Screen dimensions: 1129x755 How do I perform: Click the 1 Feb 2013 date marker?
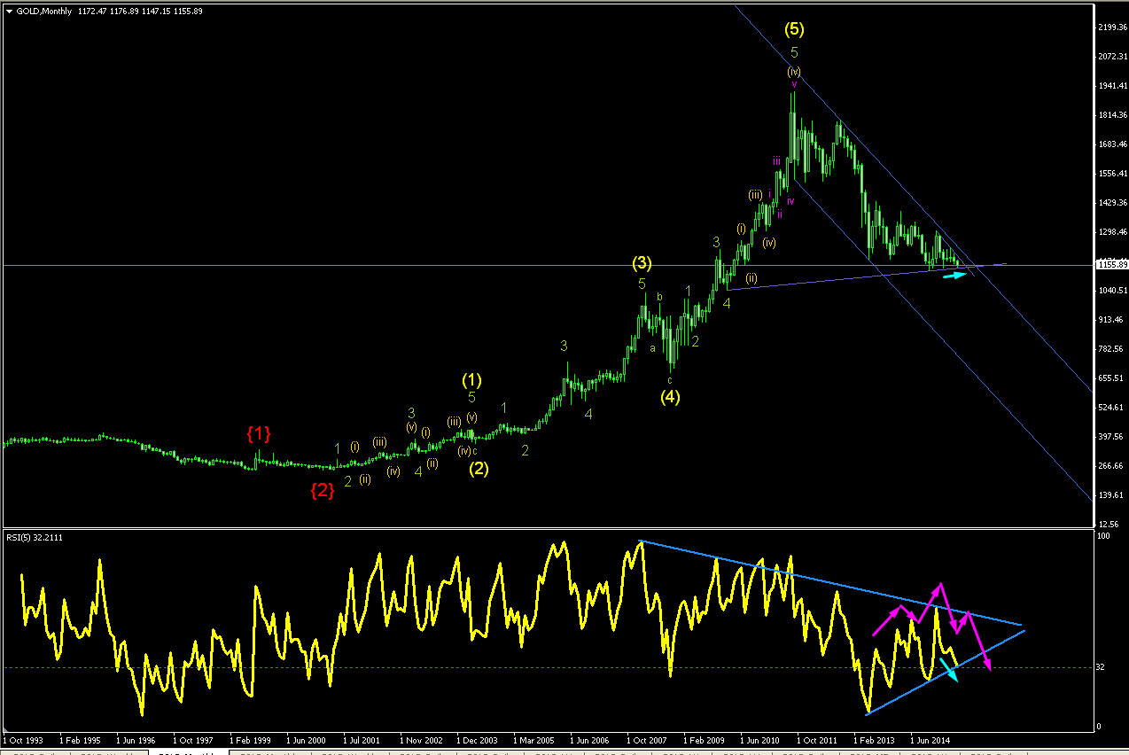click(x=875, y=739)
